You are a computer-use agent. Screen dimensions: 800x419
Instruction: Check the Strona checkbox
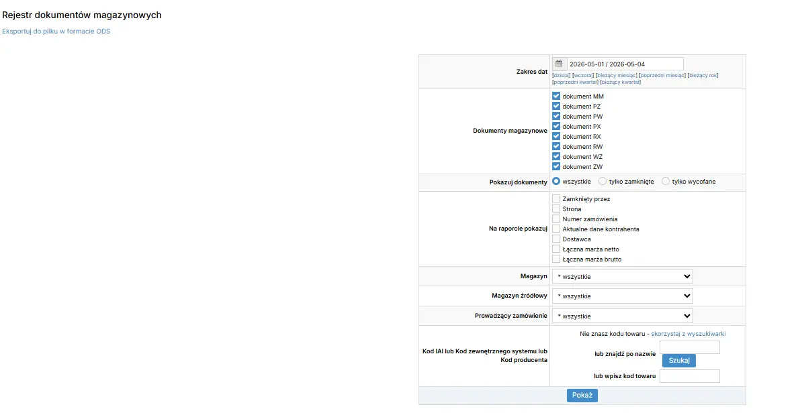(556, 208)
